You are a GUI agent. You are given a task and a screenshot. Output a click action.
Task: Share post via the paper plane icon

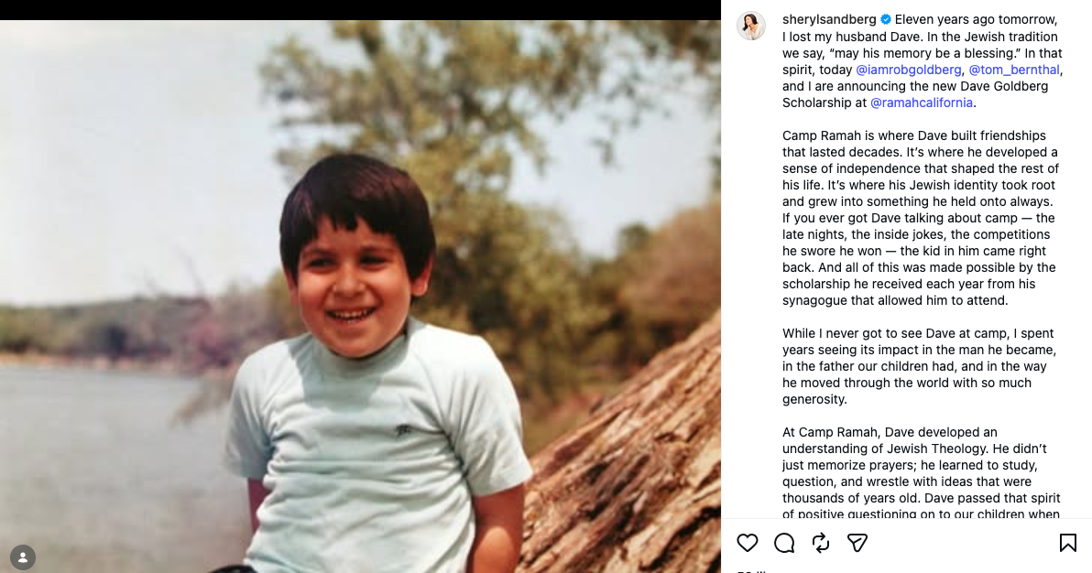point(857,543)
